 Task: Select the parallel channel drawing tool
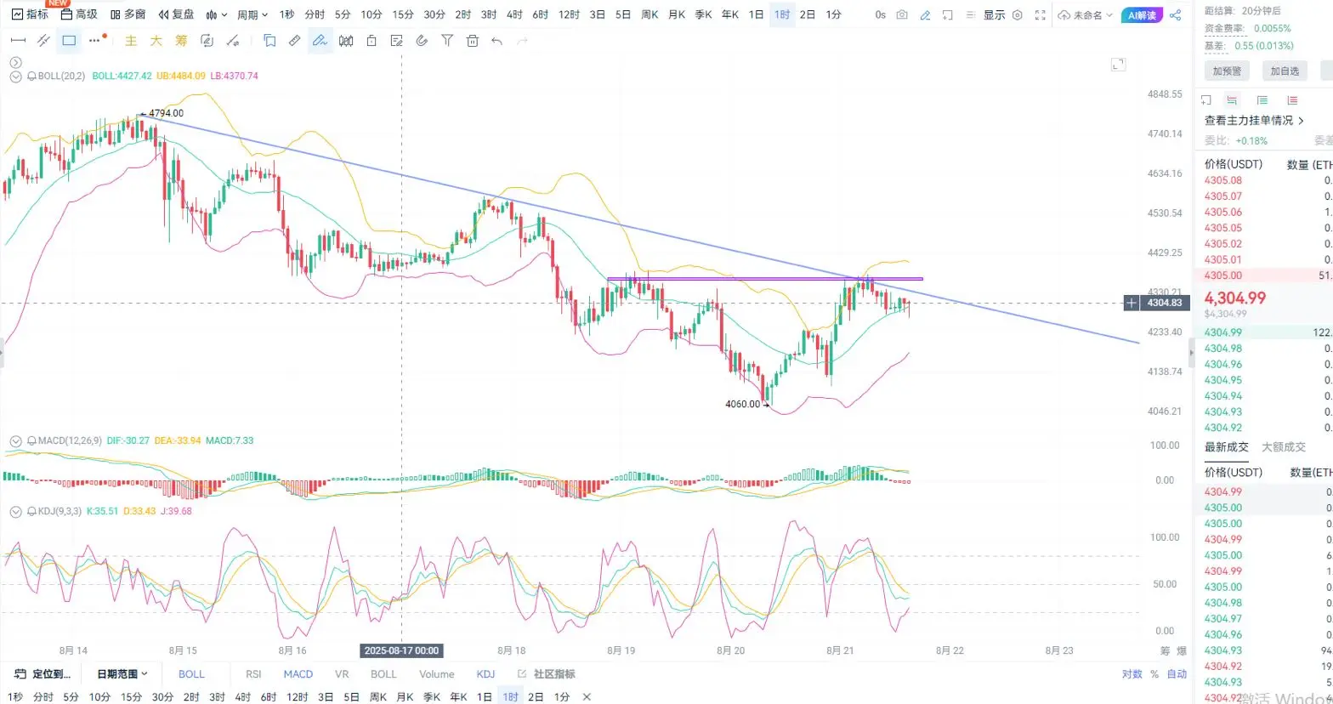click(43, 40)
